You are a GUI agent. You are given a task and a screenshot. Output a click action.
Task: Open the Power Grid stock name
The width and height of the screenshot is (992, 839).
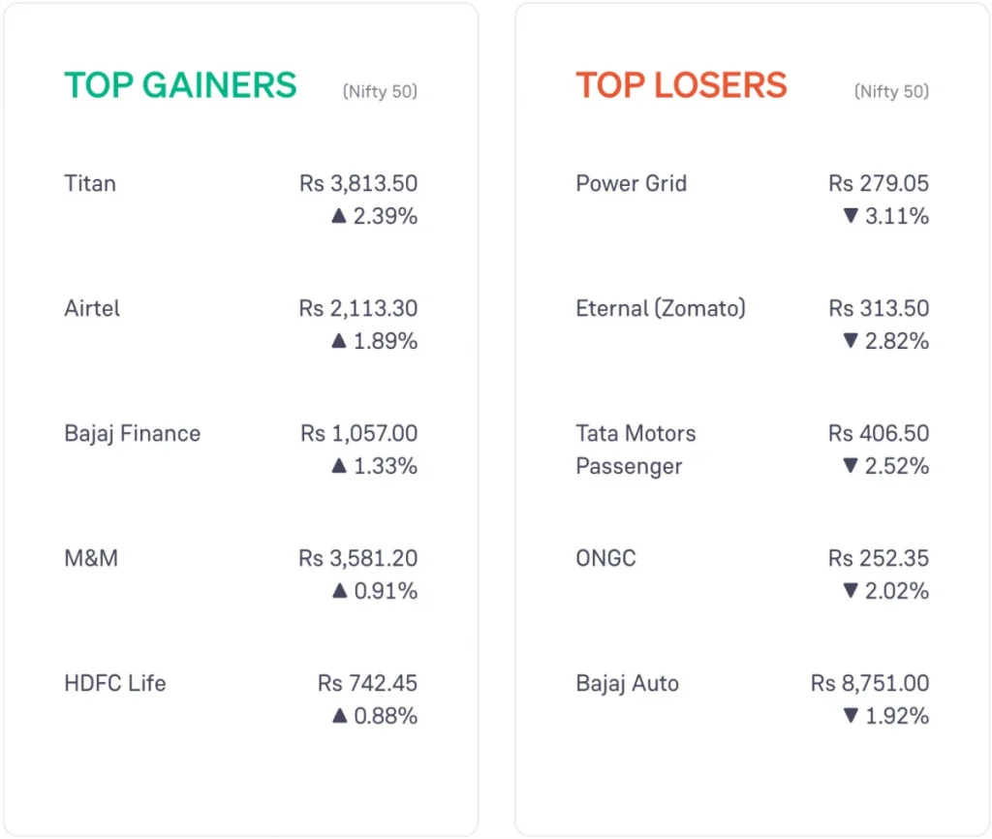(631, 183)
